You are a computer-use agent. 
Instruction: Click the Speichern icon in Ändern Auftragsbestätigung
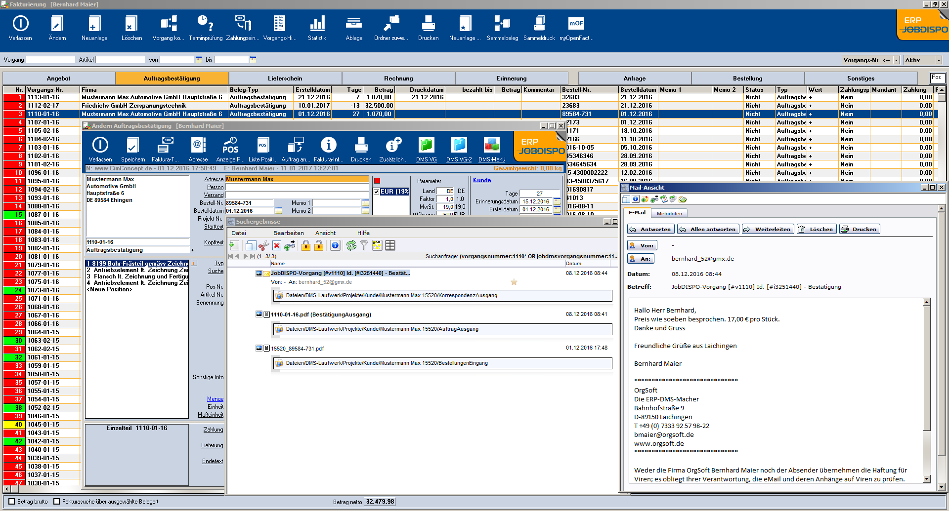(132, 147)
